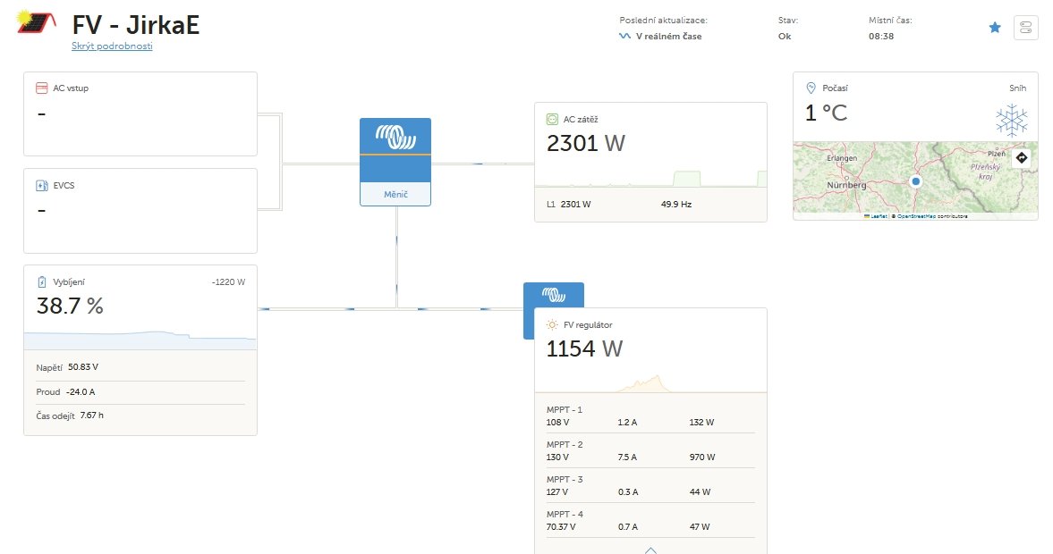The image size is (1053, 554).
Task: Collapse the FV regulátor MPPT list chevron
Action: pos(650,549)
